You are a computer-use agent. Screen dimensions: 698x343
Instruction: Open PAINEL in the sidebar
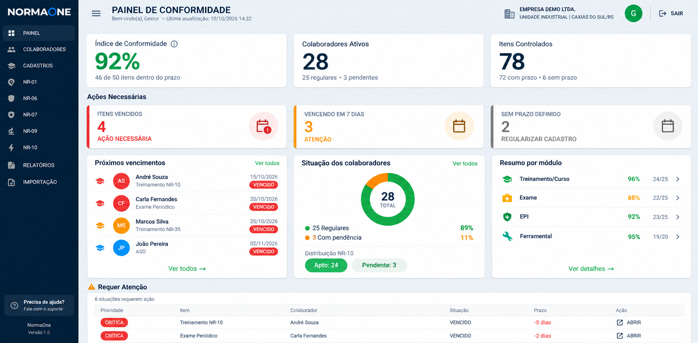(x=39, y=33)
